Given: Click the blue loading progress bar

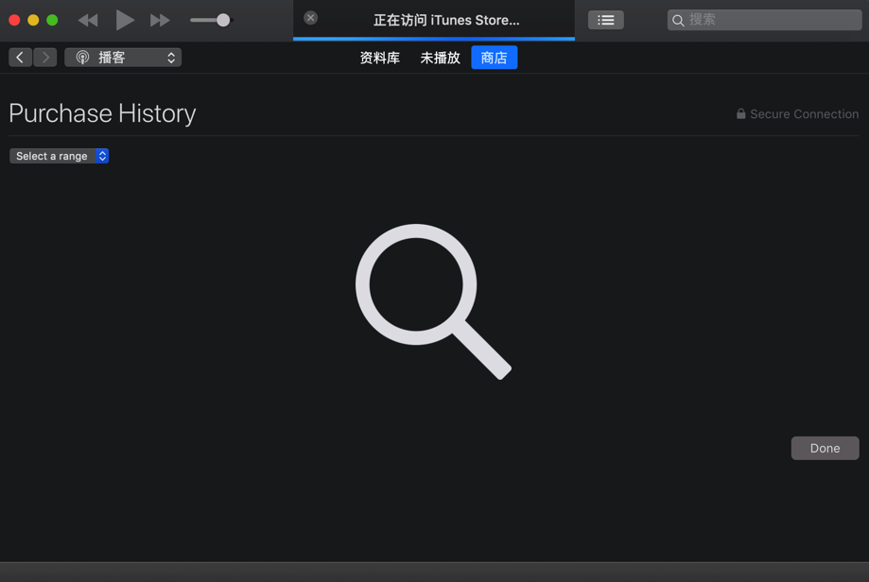Looking at the screenshot, I should coord(433,39).
